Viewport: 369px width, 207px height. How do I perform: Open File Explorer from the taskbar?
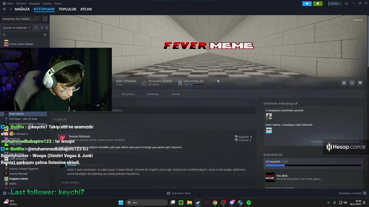click(x=189, y=202)
